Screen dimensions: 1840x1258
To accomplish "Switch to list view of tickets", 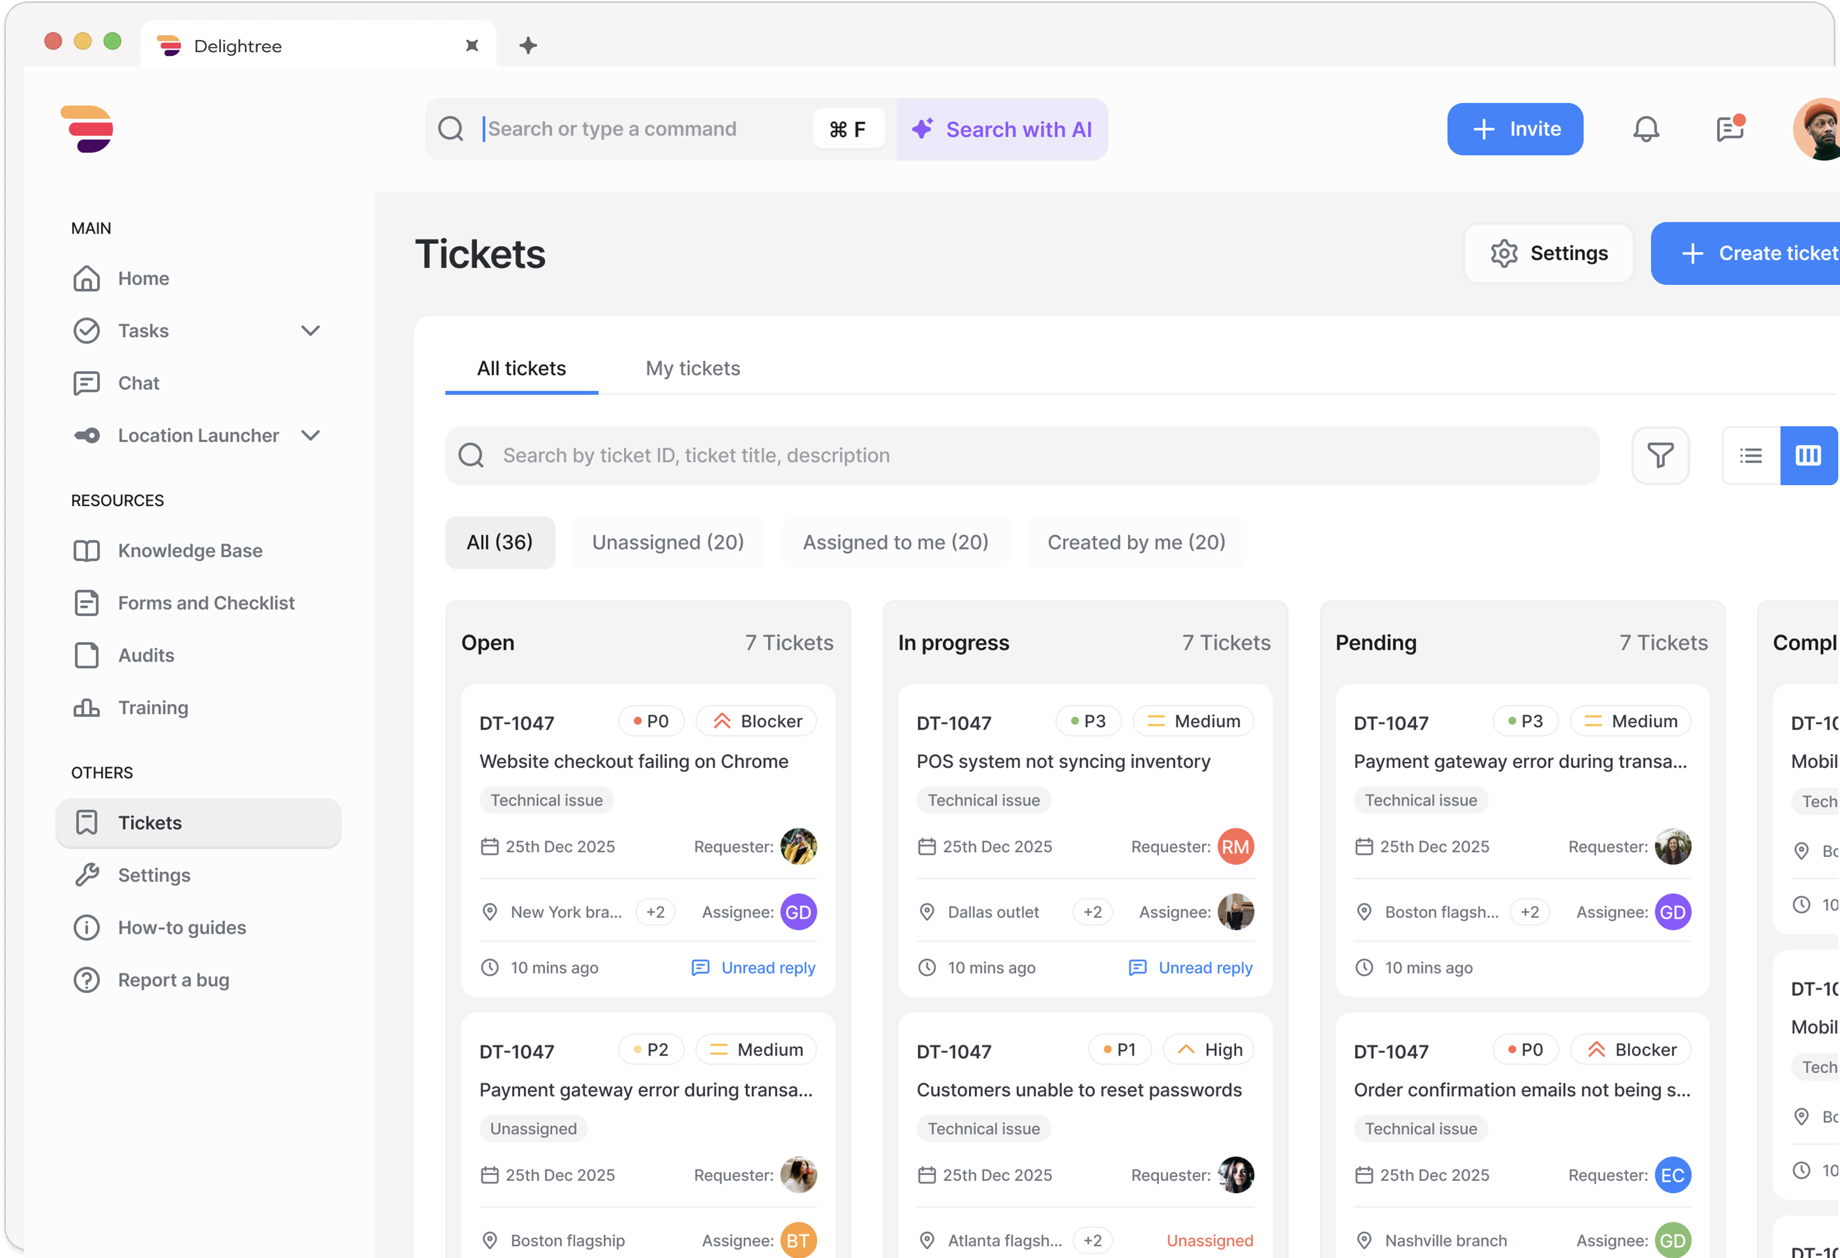I will tap(1751, 455).
